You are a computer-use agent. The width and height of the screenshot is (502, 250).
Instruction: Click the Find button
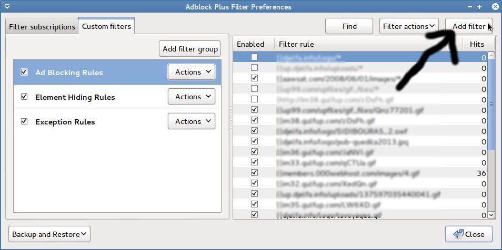pos(349,26)
